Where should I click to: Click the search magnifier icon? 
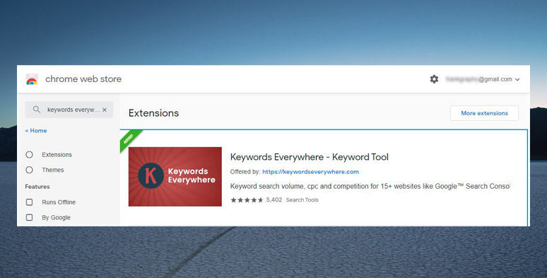coord(37,110)
